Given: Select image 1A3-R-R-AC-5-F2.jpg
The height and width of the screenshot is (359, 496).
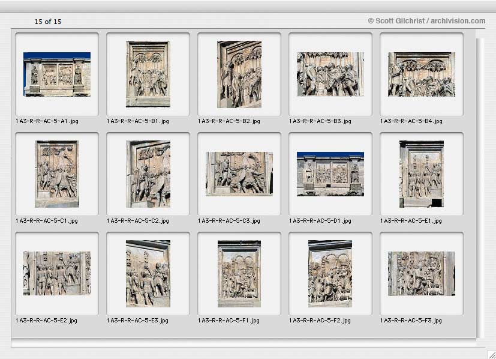Looking at the screenshot, I should pos(330,274).
